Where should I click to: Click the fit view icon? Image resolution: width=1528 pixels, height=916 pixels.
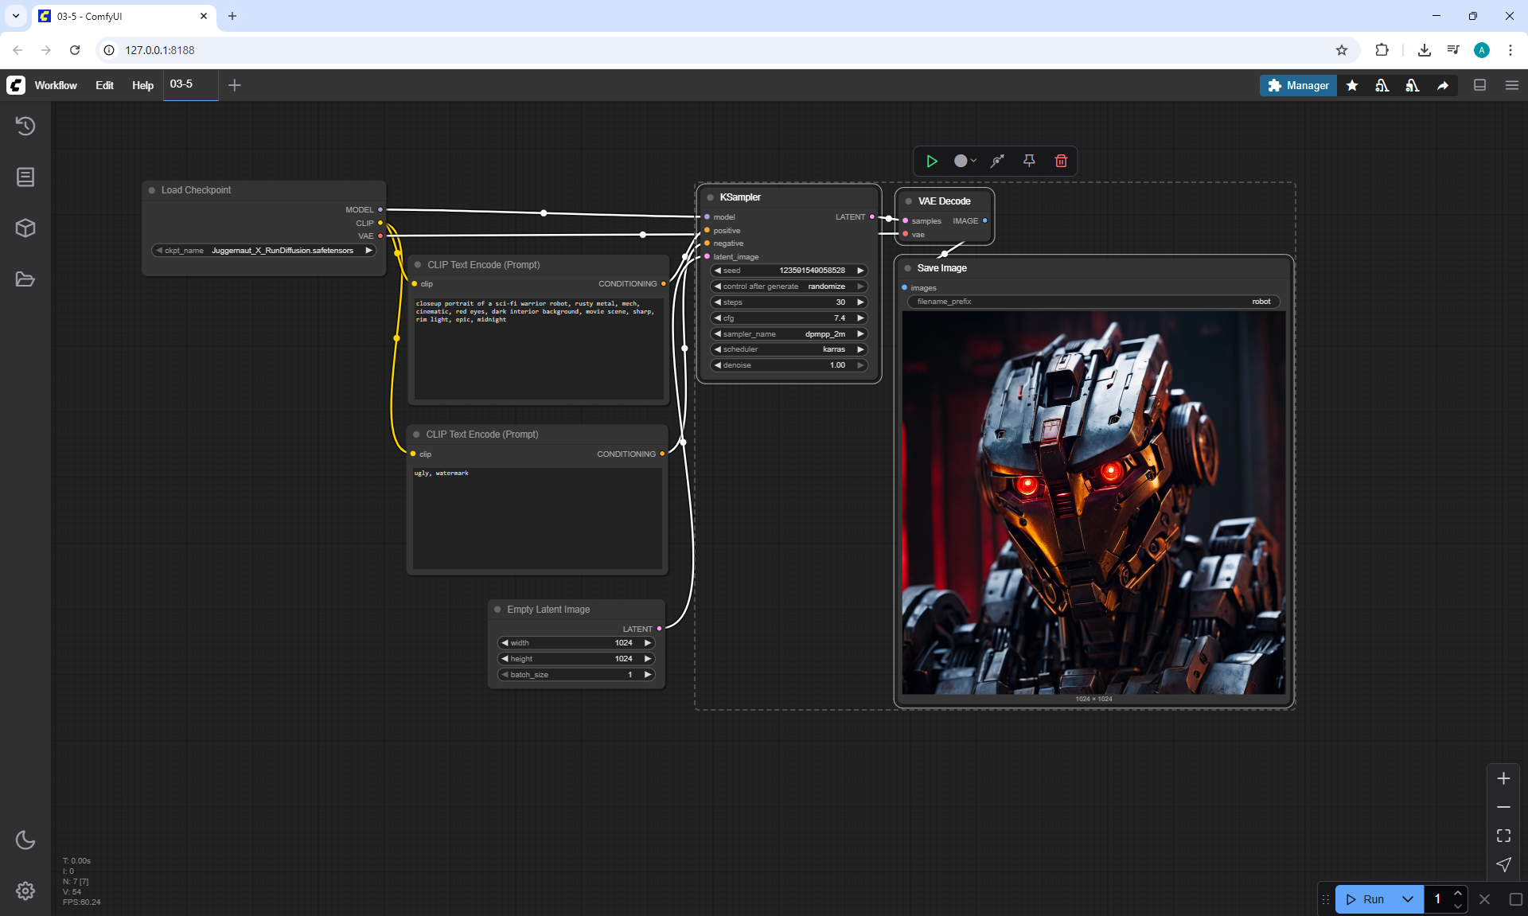click(1503, 836)
